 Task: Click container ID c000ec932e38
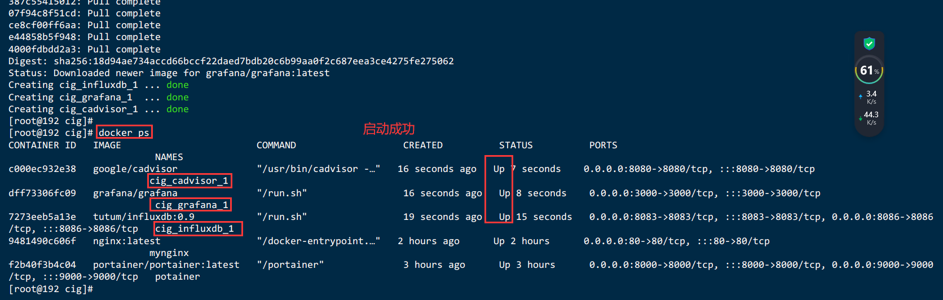42,169
